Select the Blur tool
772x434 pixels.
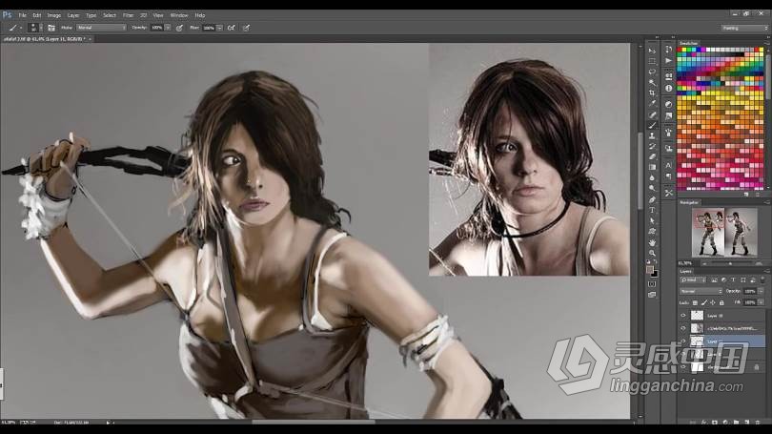click(652, 177)
